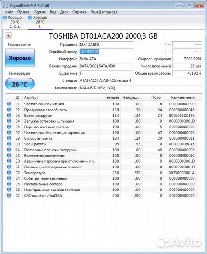
Task: Click the CrystalDiskInfo app icon in title bar
Action: pyautogui.click(x=6, y=5)
